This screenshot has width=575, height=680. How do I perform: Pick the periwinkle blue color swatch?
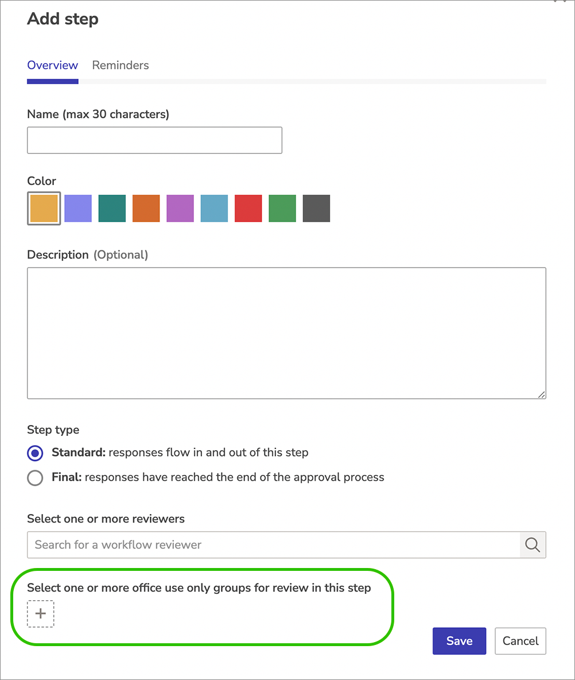(x=78, y=208)
